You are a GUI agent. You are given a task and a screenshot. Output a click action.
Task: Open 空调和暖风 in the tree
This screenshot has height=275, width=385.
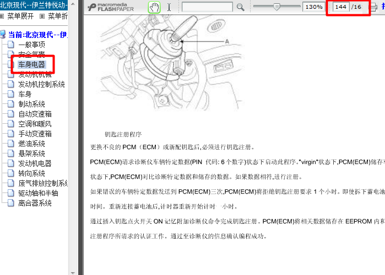tap(35, 124)
